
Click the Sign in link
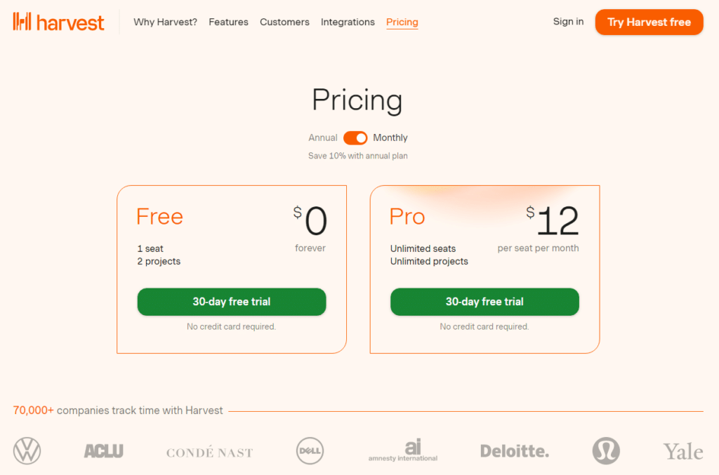568,22
